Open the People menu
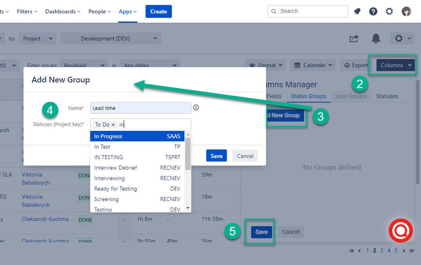Viewport: 421px width, 265px height. pyautogui.click(x=99, y=11)
